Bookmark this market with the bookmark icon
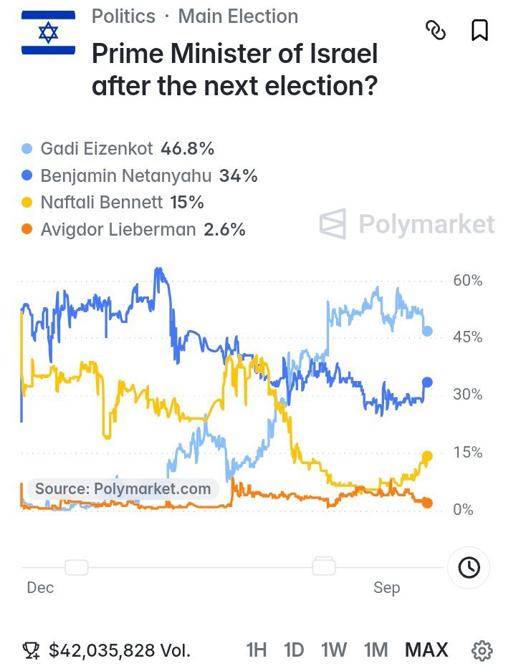The height and width of the screenshot is (666, 516). pos(480,30)
